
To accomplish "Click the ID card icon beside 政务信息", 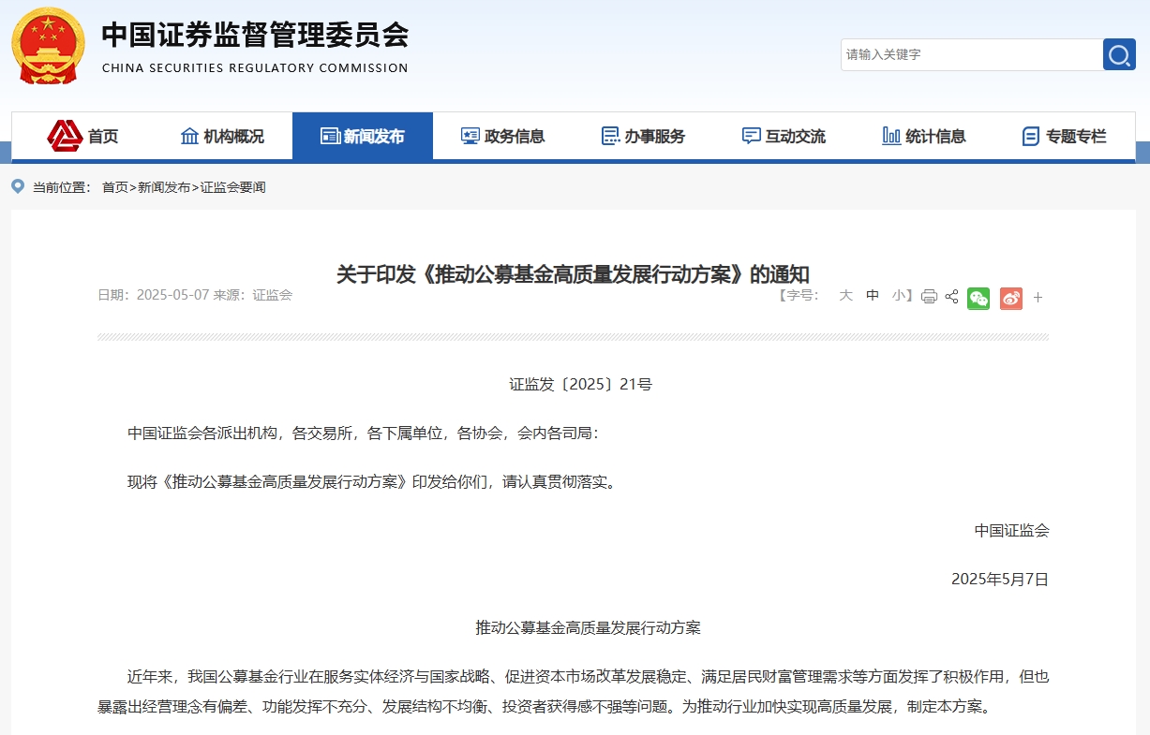I will (470, 136).
